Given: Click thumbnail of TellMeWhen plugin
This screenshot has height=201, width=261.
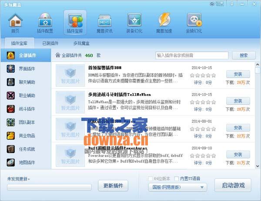Looking at the screenshot, I should click(x=70, y=102).
